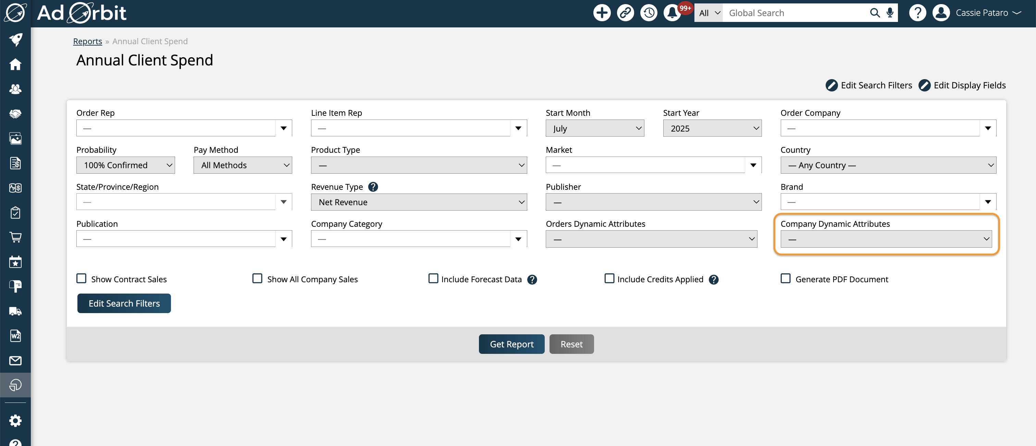This screenshot has height=446, width=1036.
Task: Click the Include Credits Applied help icon
Action: tap(714, 280)
